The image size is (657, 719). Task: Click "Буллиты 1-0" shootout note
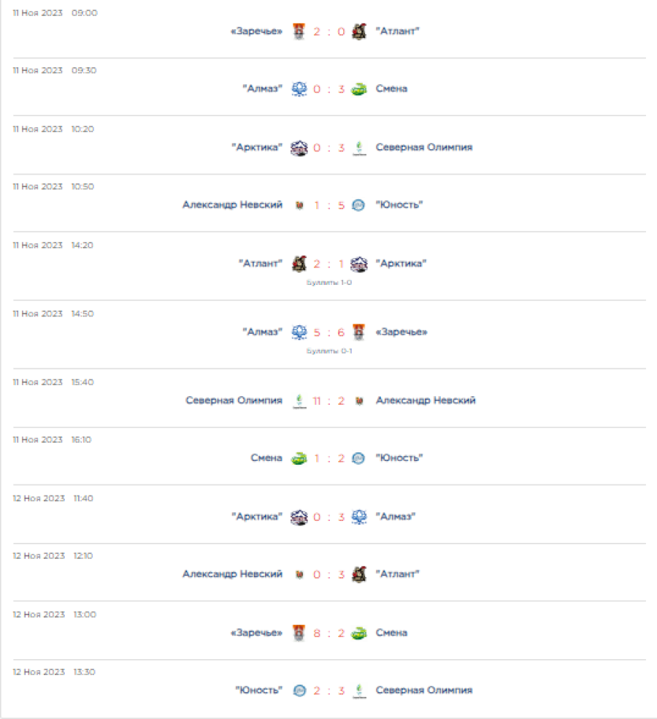click(x=328, y=282)
